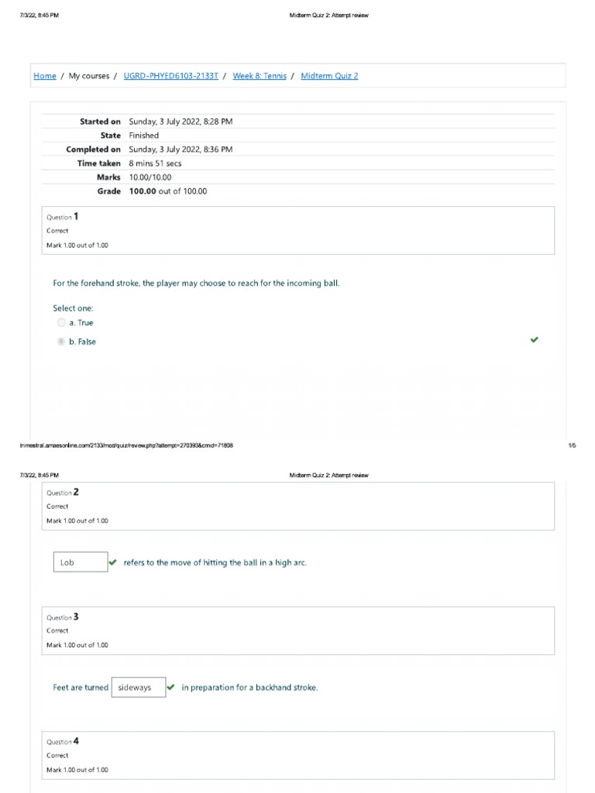Select the 'a. True' radio button

61,323
